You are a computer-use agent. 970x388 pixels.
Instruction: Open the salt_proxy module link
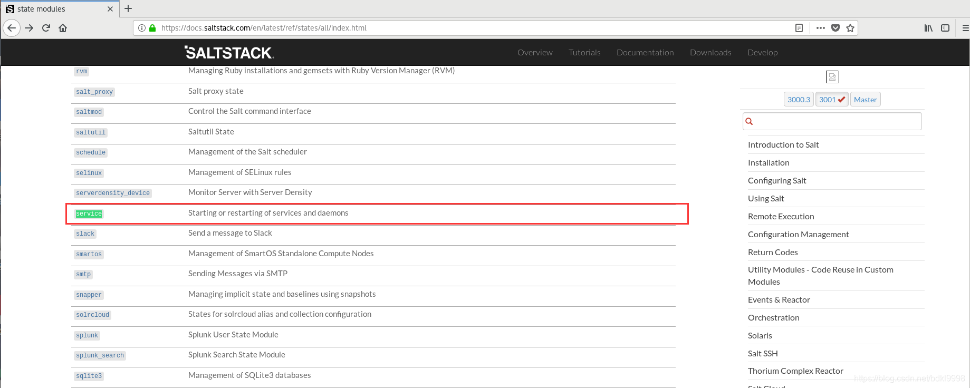tap(94, 92)
